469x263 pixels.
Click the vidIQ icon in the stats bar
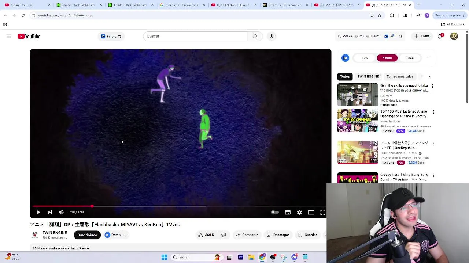(386, 36)
